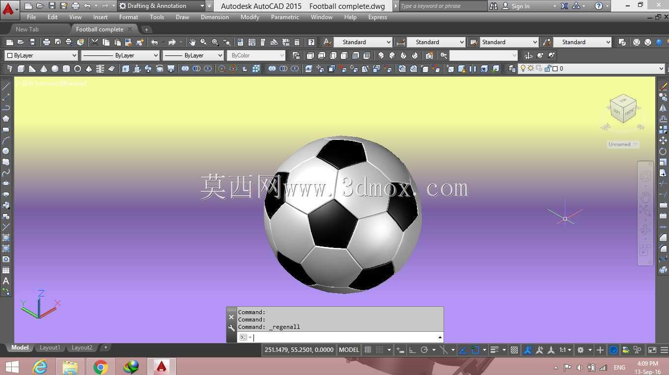Switch to Layout1 tab
Screen dimensions: 669x375
tap(50, 348)
